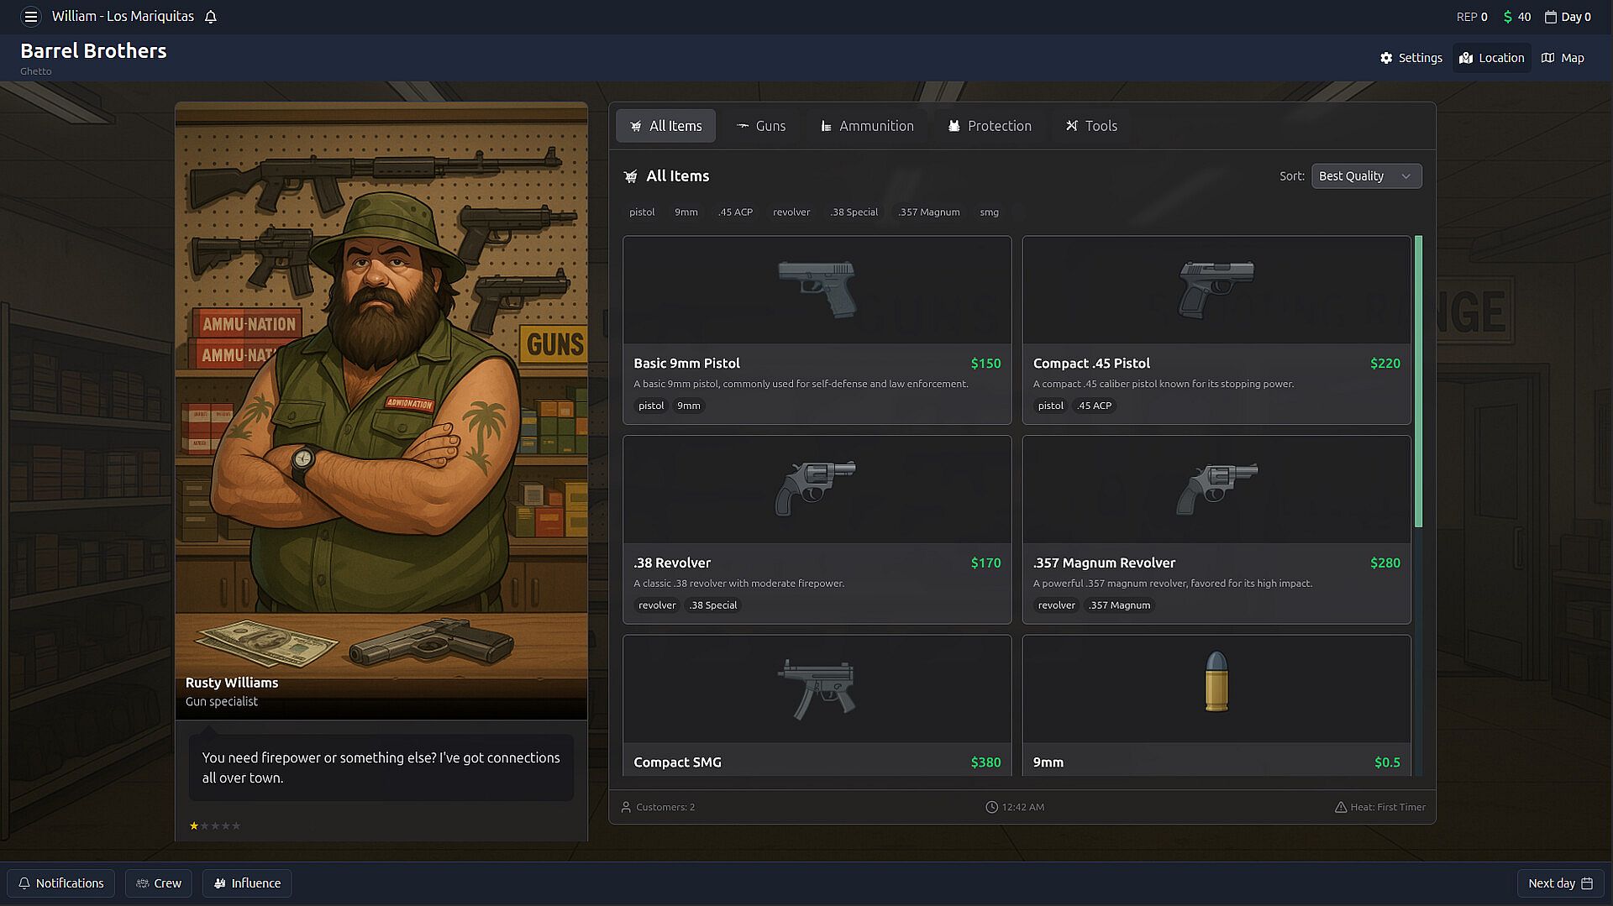Click the Compact SMG image

817,689
